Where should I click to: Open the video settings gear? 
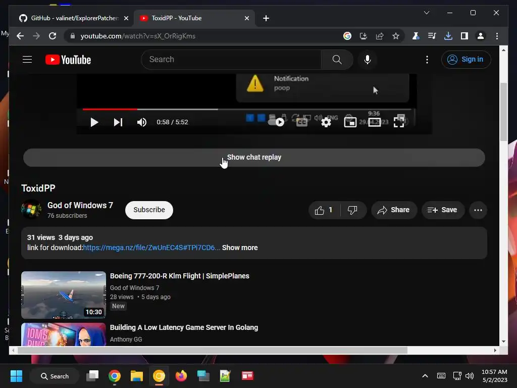326,122
